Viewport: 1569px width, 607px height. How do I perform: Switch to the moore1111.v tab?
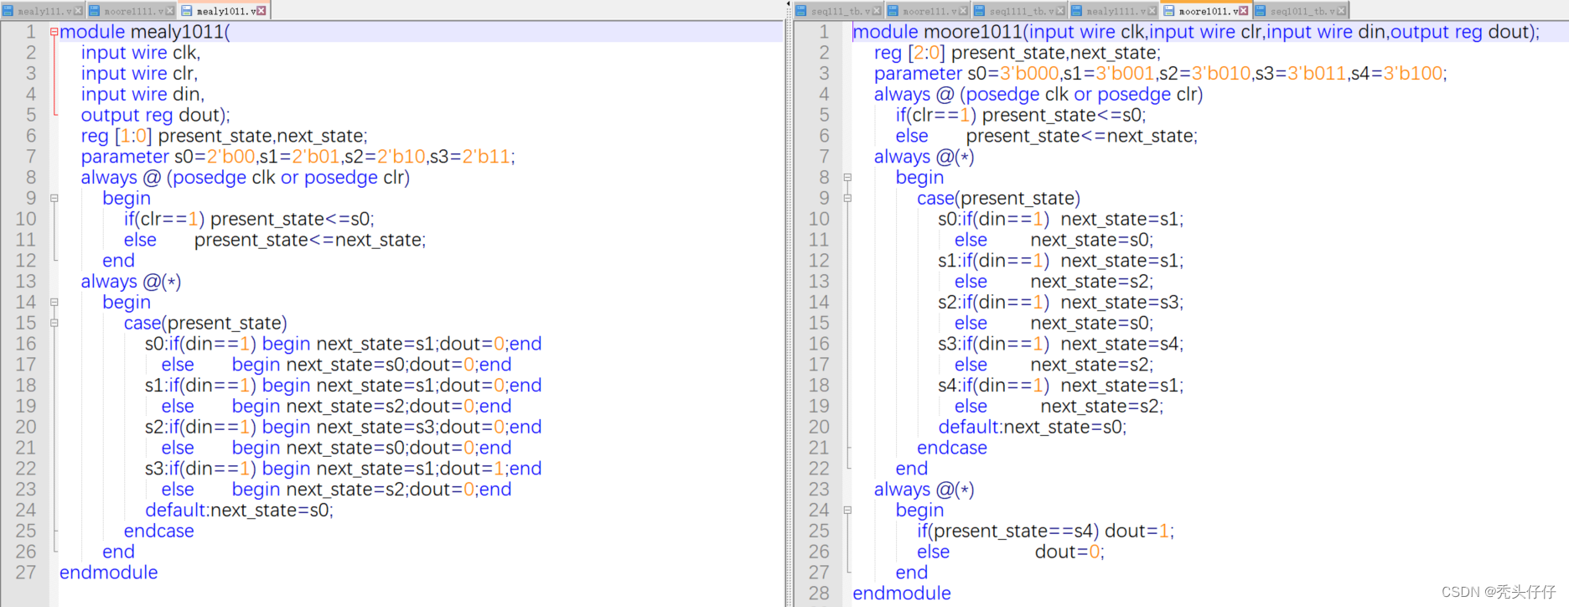point(132,11)
